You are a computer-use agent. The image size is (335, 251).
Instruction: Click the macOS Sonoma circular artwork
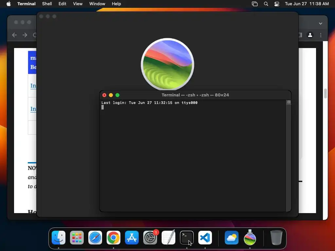167,64
